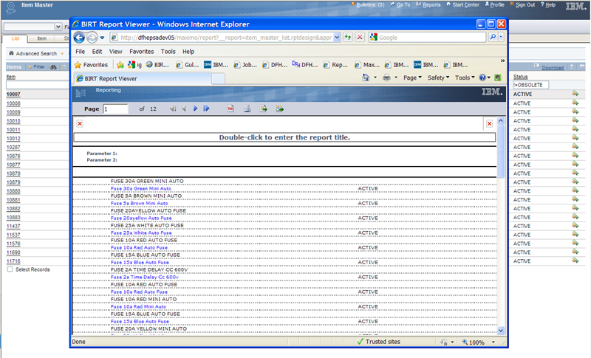Open the IE Favorites menu
The width and height of the screenshot is (591, 358).
142,52
